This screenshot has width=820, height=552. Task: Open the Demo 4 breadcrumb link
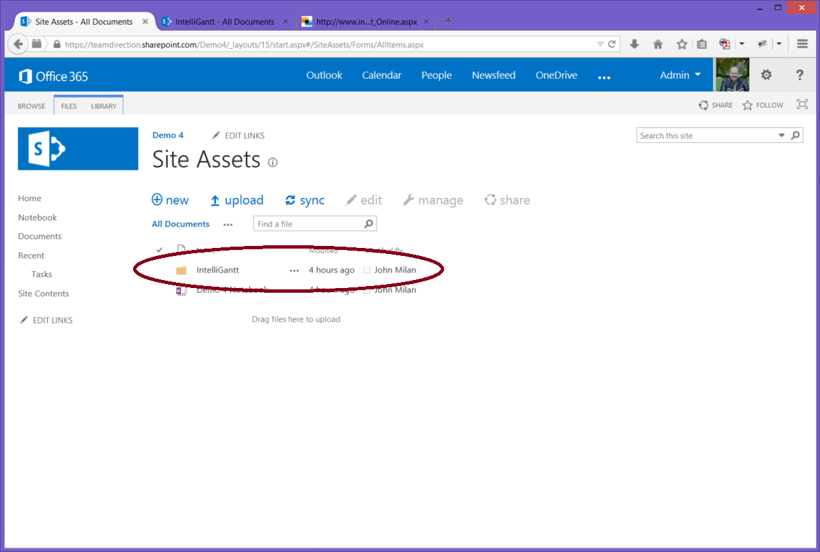168,135
